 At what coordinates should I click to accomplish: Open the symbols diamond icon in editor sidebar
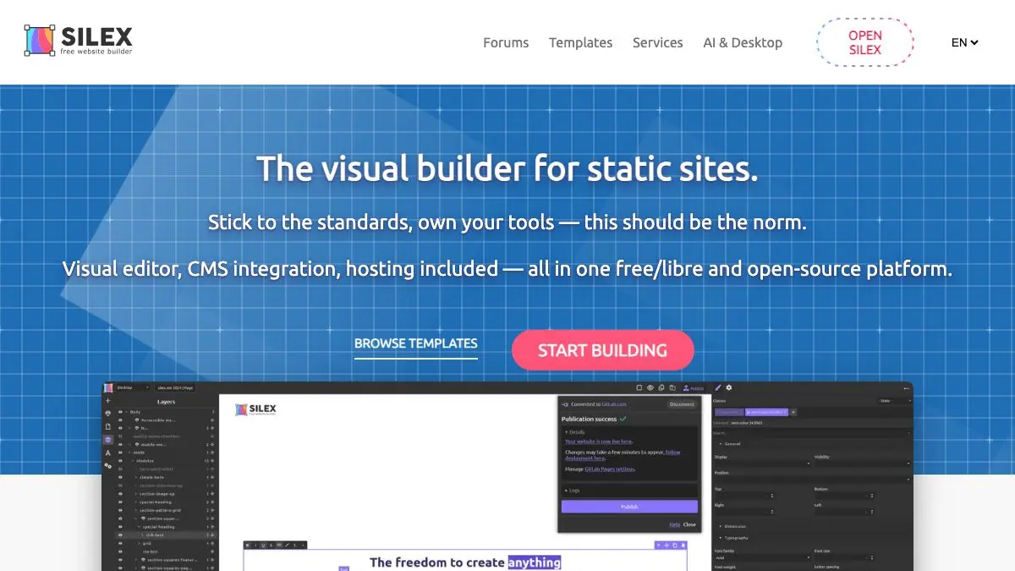pos(107,414)
